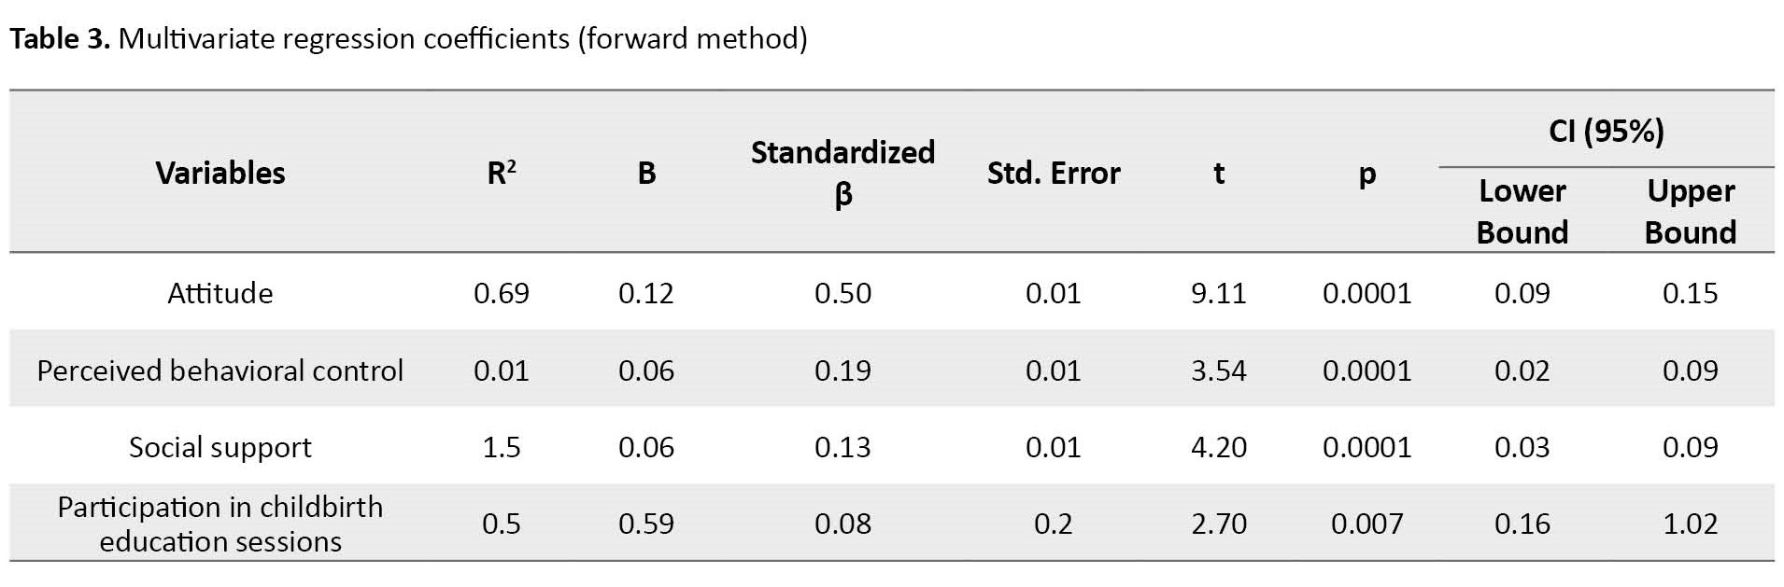Select the CI (95%) header
The width and height of the screenshot is (1784, 587).
click(1606, 132)
